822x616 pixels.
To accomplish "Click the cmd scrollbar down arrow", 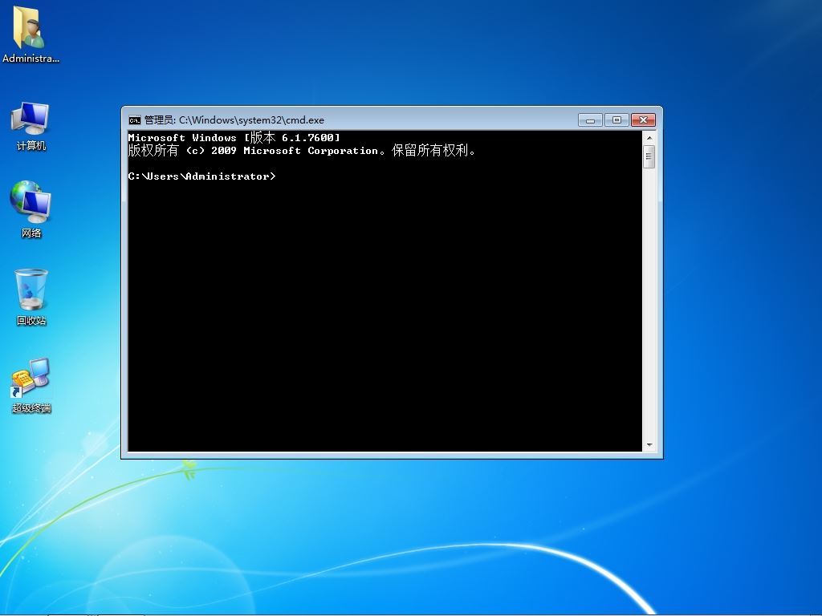I will click(x=649, y=444).
